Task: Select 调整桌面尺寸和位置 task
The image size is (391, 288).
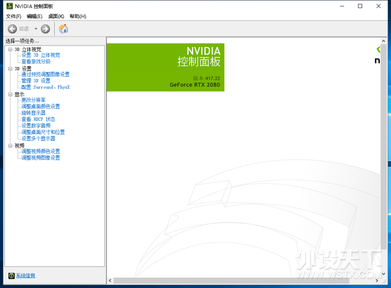Action: 43,132
